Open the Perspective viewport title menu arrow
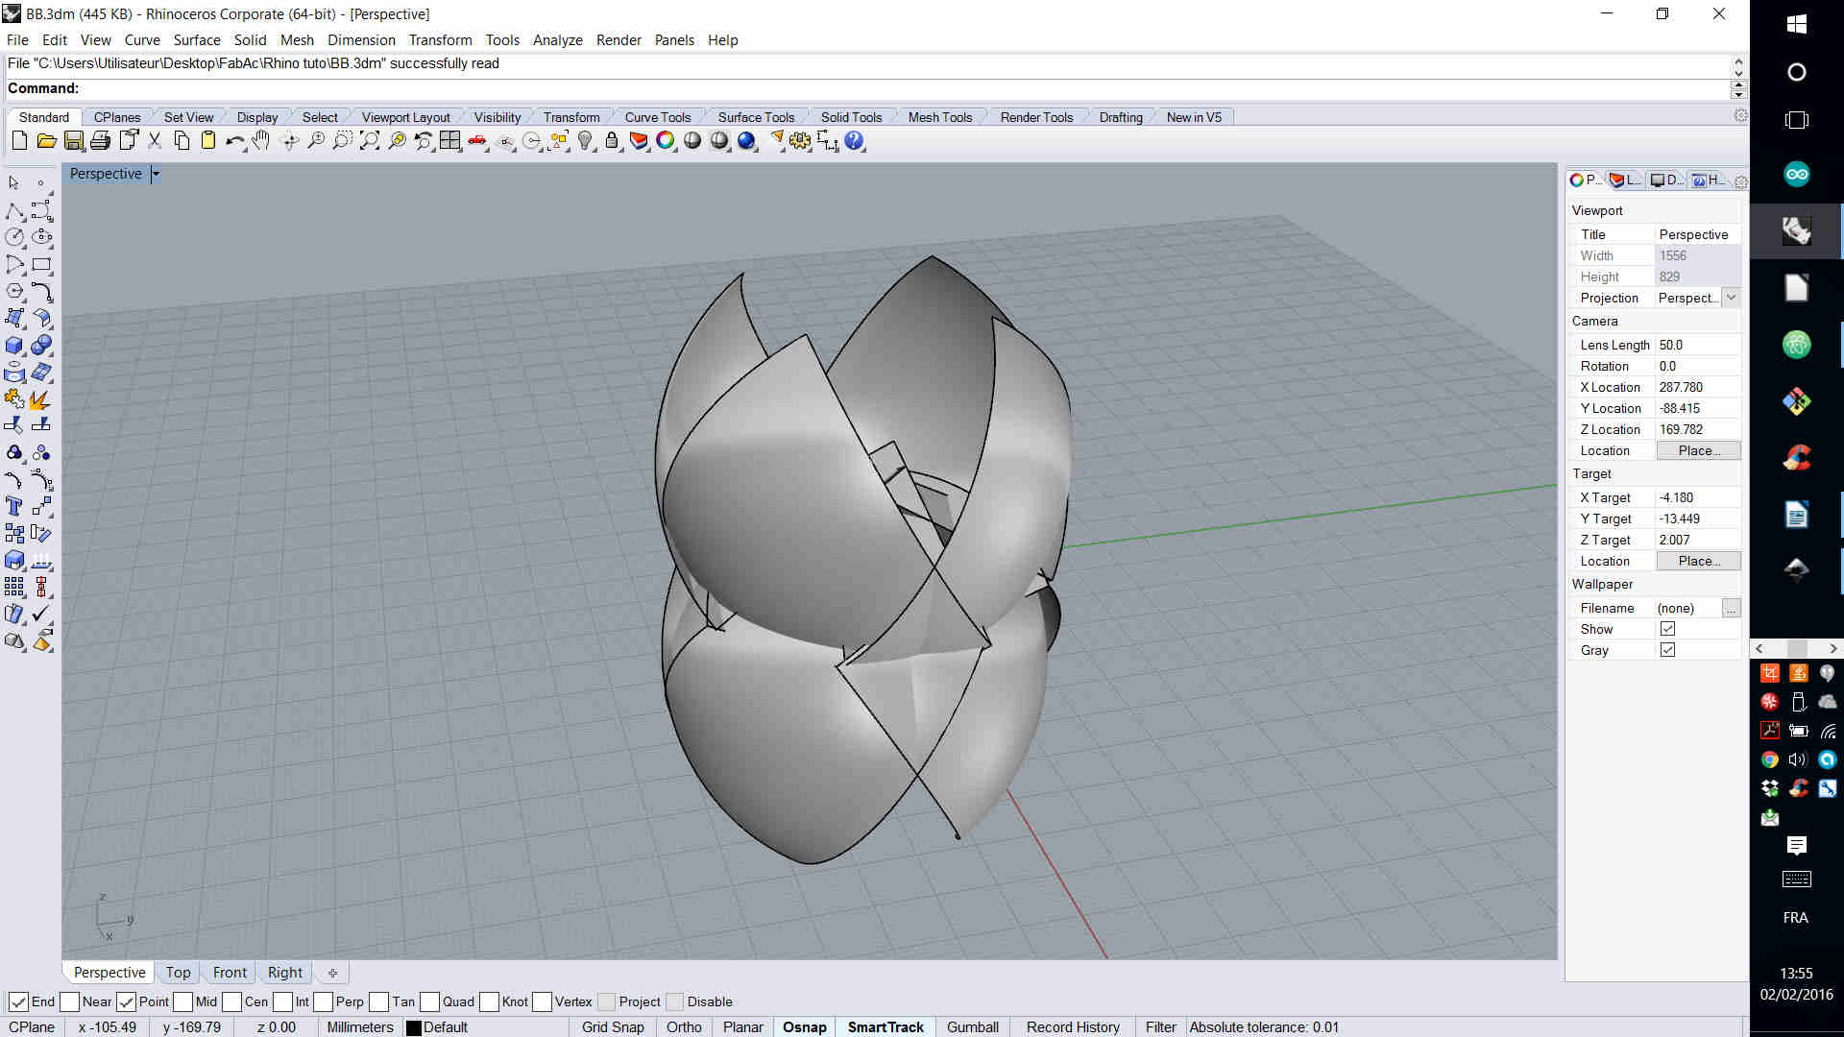The height and width of the screenshot is (1037, 1844). click(x=156, y=174)
